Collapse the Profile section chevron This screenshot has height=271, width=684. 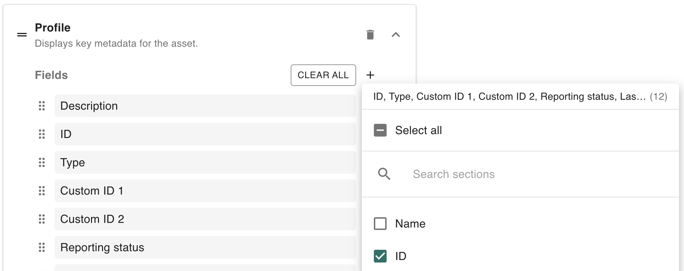pos(395,35)
